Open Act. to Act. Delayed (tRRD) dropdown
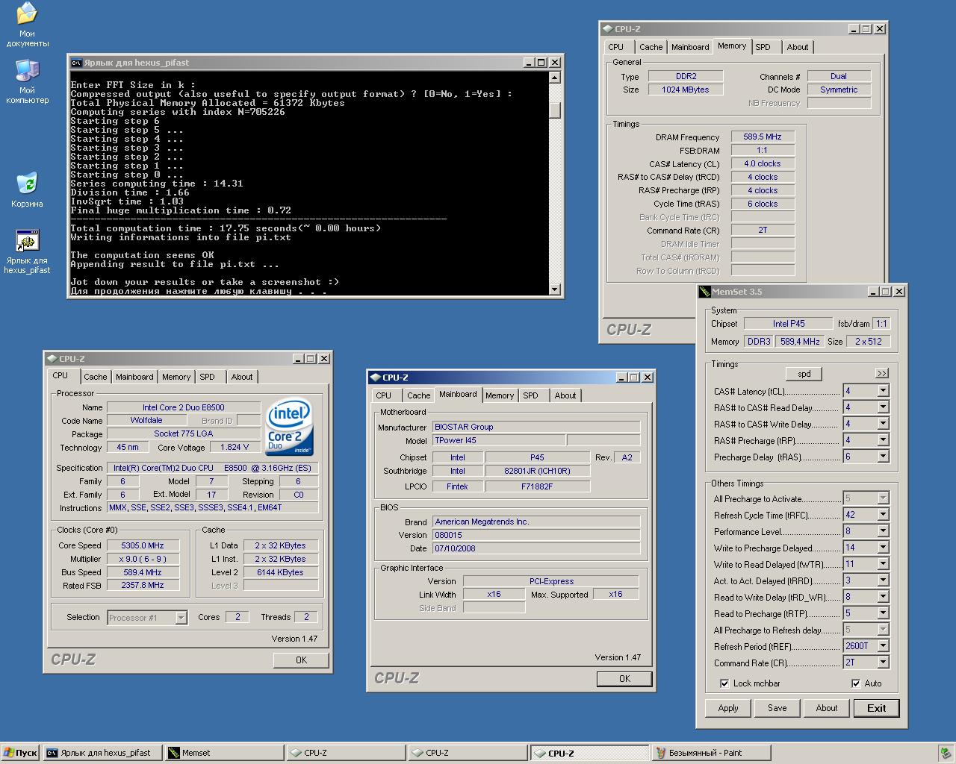956x764 pixels. pos(883,580)
